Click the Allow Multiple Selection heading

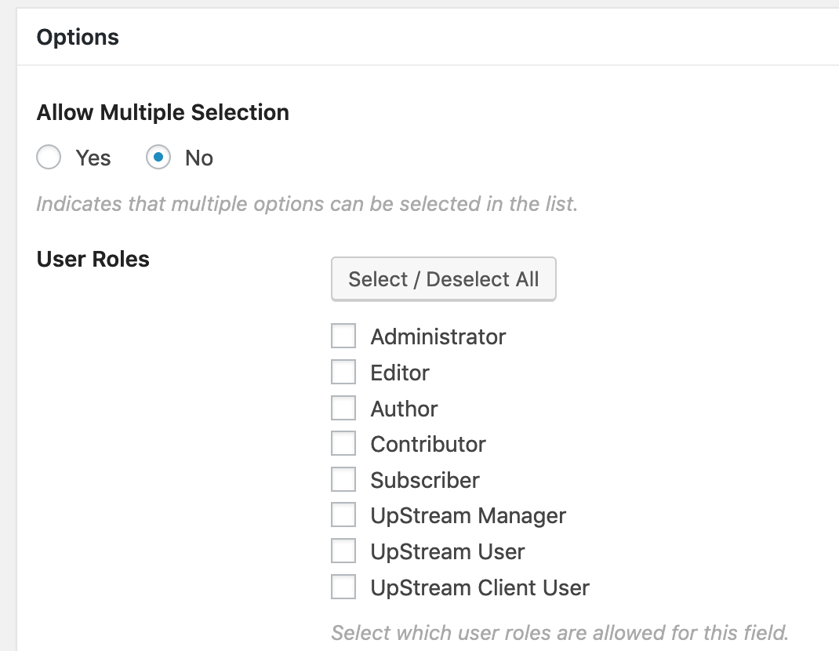click(x=162, y=112)
